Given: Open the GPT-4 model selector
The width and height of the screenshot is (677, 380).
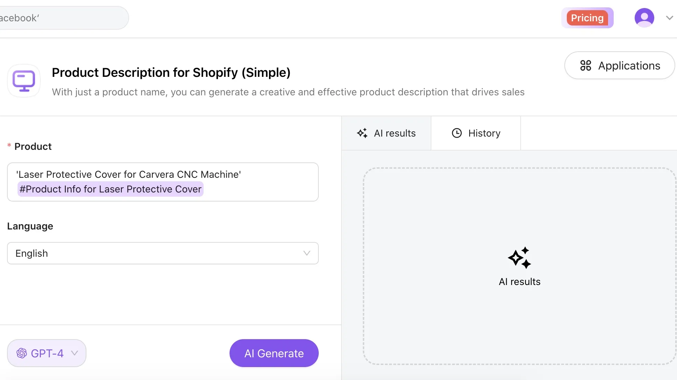Looking at the screenshot, I should click(x=47, y=353).
